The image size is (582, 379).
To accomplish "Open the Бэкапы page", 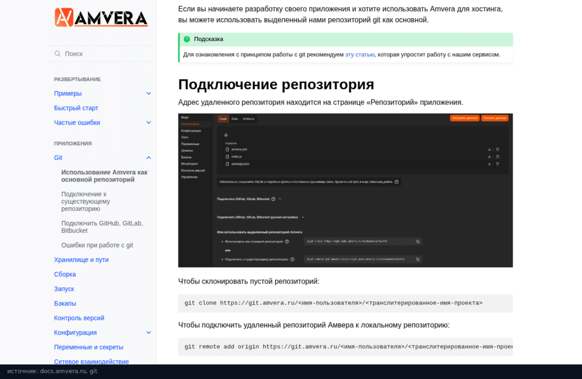I will click(65, 303).
